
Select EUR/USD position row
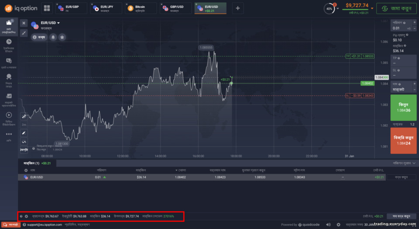coord(202,177)
